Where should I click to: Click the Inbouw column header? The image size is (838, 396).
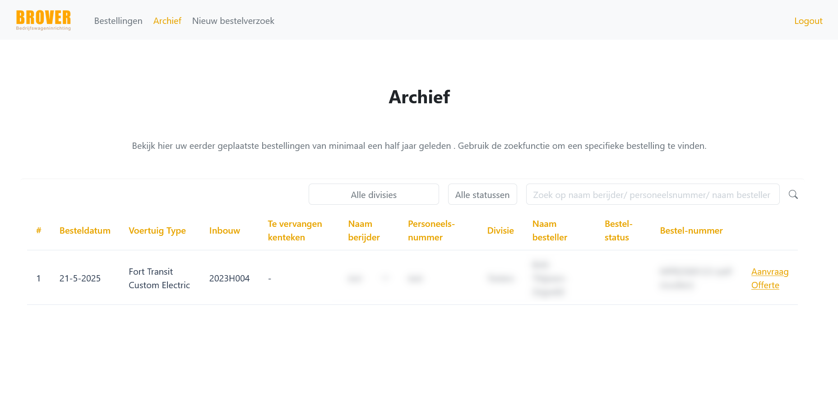pyautogui.click(x=225, y=230)
